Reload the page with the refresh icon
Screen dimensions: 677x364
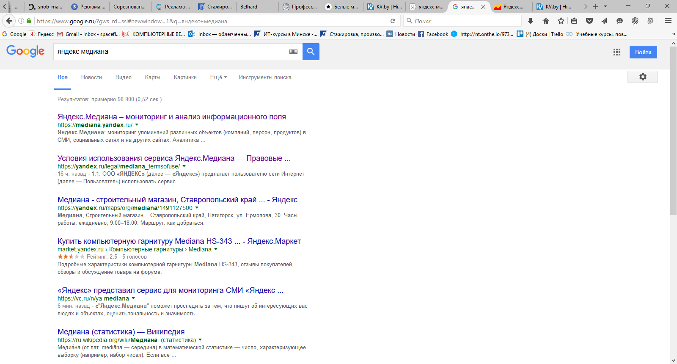point(393,21)
